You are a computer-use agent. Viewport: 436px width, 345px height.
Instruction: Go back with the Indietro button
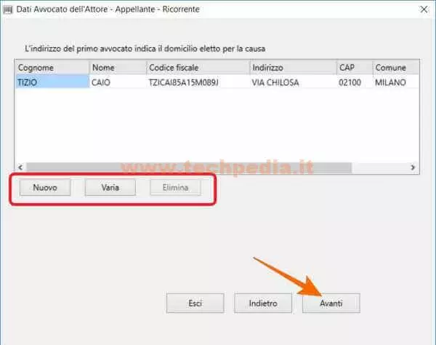click(262, 302)
